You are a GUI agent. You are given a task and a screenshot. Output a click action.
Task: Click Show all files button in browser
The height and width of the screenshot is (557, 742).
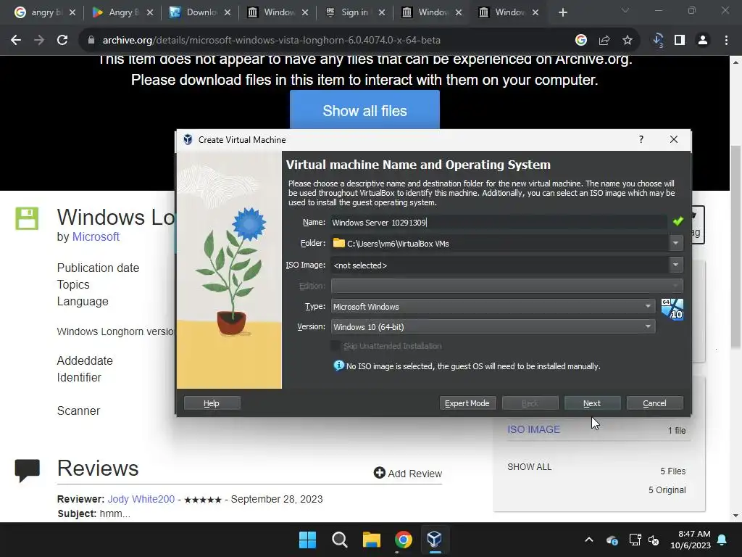coord(365,110)
